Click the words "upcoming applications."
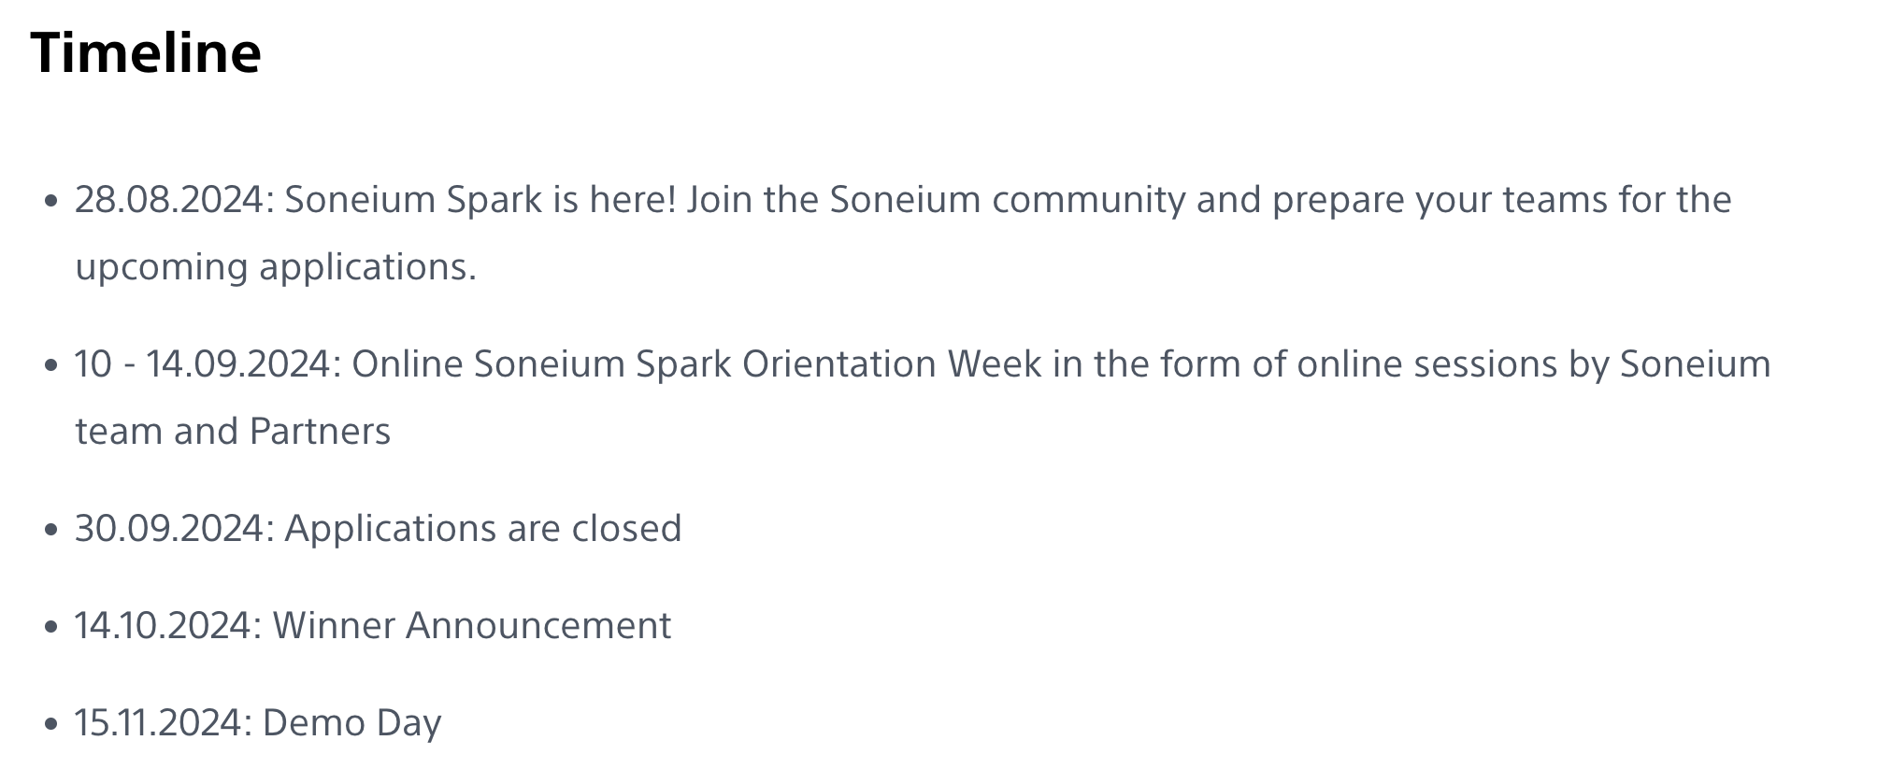1877x783 pixels. (x=276, y=267)
